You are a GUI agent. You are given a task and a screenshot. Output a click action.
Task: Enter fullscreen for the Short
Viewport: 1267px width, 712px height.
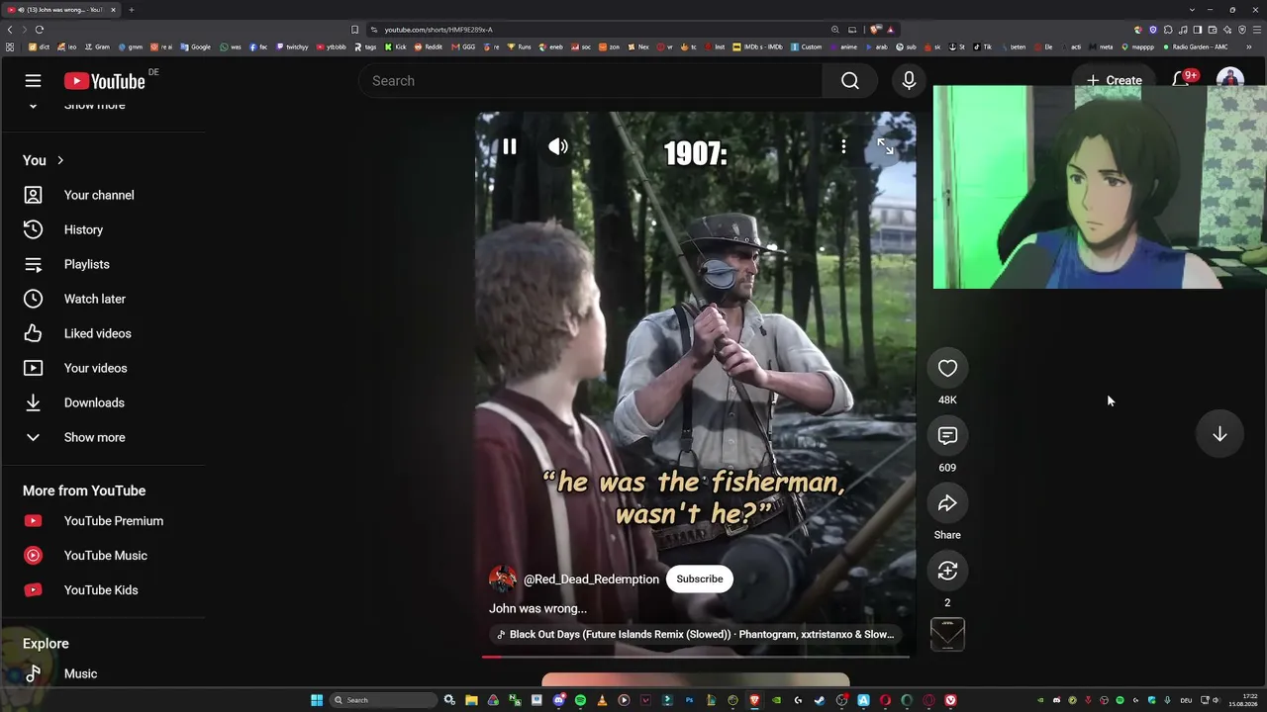coord(885,146)
